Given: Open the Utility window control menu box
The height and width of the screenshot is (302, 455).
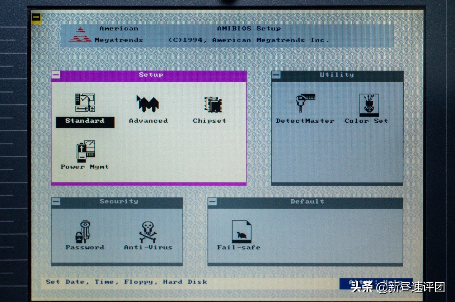Looking at the screenshot, I should click(x=276, y=75).
